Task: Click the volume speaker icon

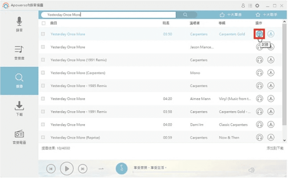Action: (251, 170)
